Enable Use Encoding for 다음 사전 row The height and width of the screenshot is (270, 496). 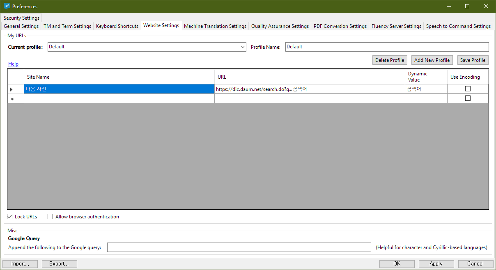(x=468, y=89)
